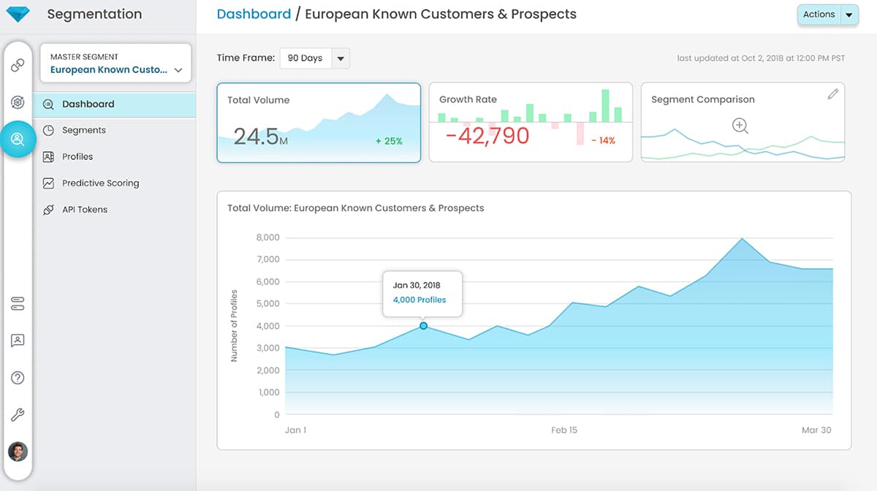This screenshot has height=491, width=877.
Task: Click the user avatar photo
Action: coord(18,452)
